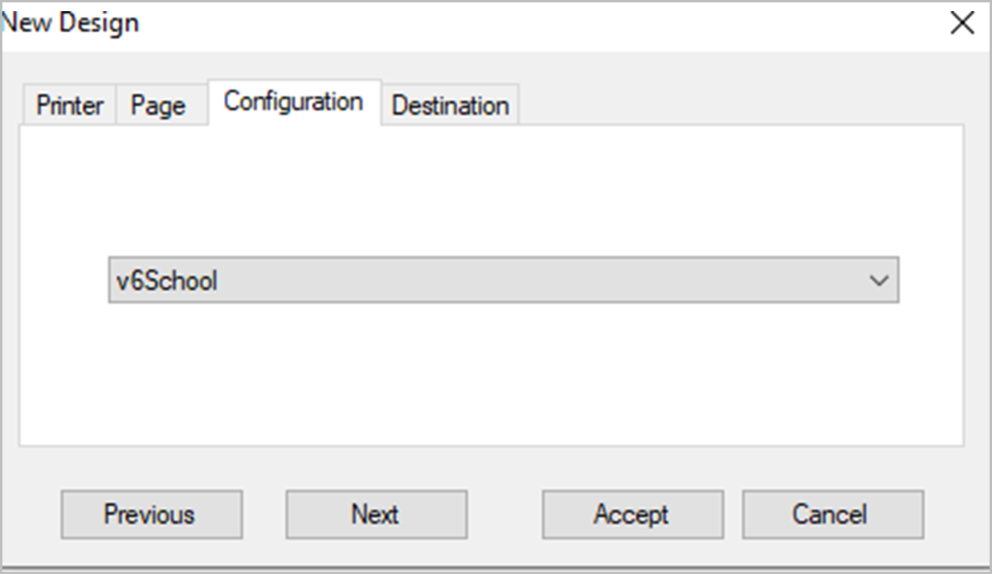Click the Previous button

[151, 514]
